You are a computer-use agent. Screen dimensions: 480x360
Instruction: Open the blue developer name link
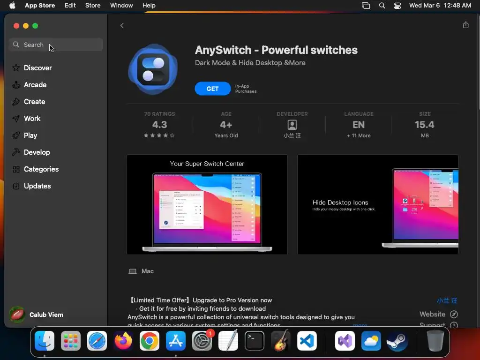[x=447, y=300]
